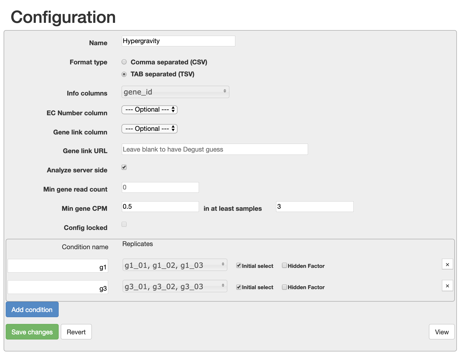Focus the Gene link URL text field
This screenshot has height=353, width=460.
[x=215, y=149]
